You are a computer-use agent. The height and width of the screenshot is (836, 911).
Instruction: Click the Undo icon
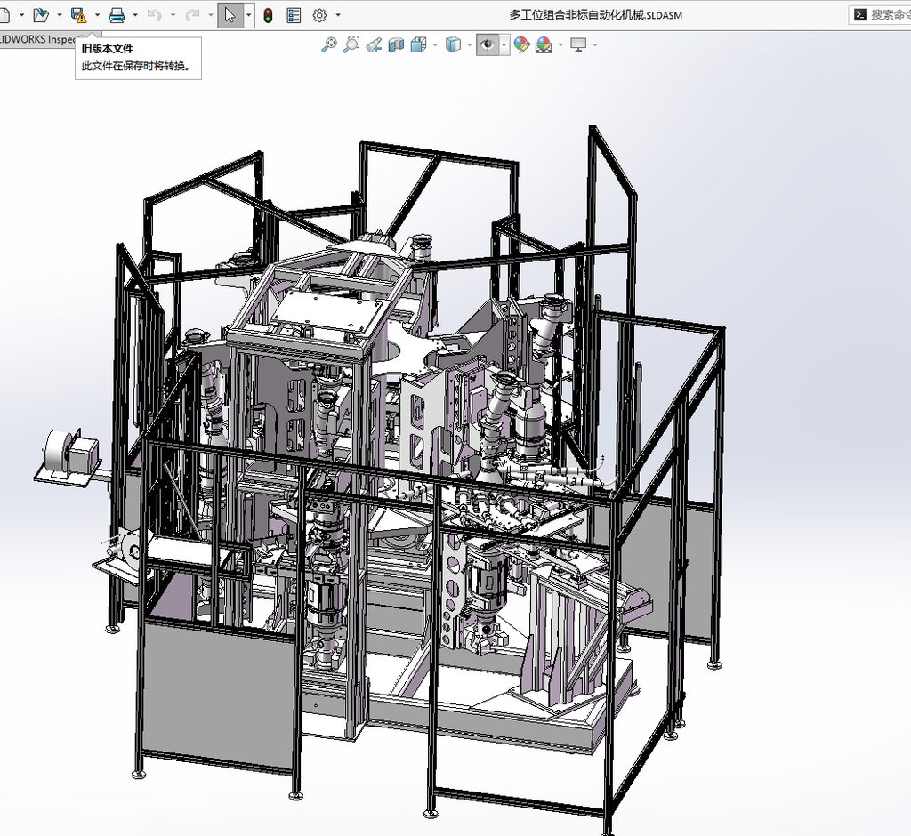pyautogui.click(x=155, y=15)
